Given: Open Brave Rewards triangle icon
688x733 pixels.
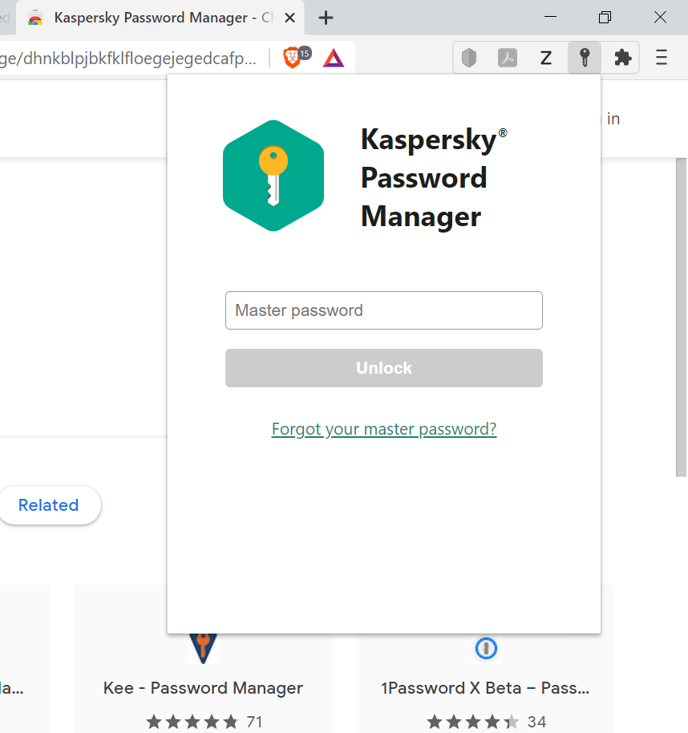Looking at the screenshot, I should tap(334, 59).
